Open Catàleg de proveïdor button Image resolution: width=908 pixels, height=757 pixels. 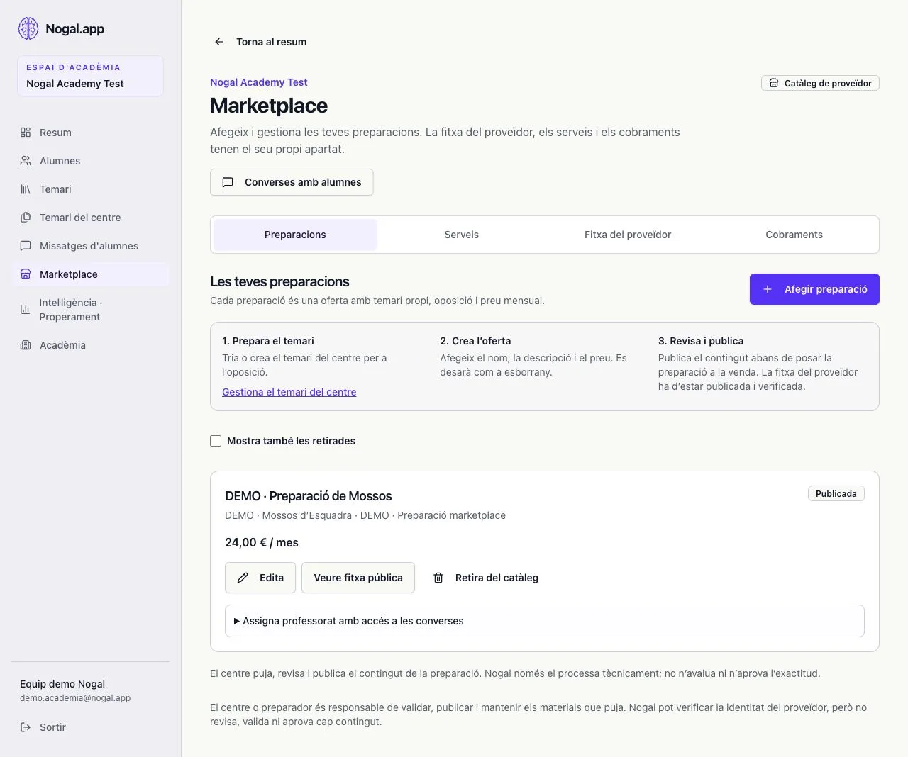[x=820, y=83]
